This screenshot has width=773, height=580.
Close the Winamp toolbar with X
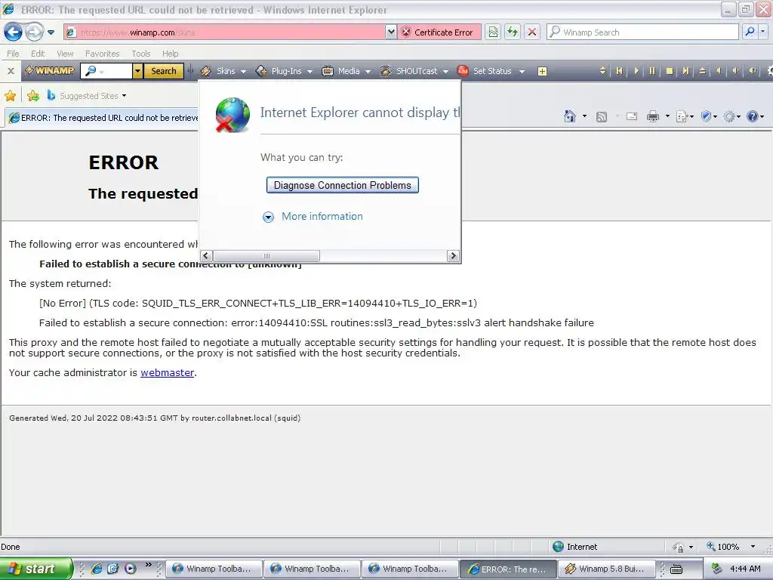tap(11, 71)
